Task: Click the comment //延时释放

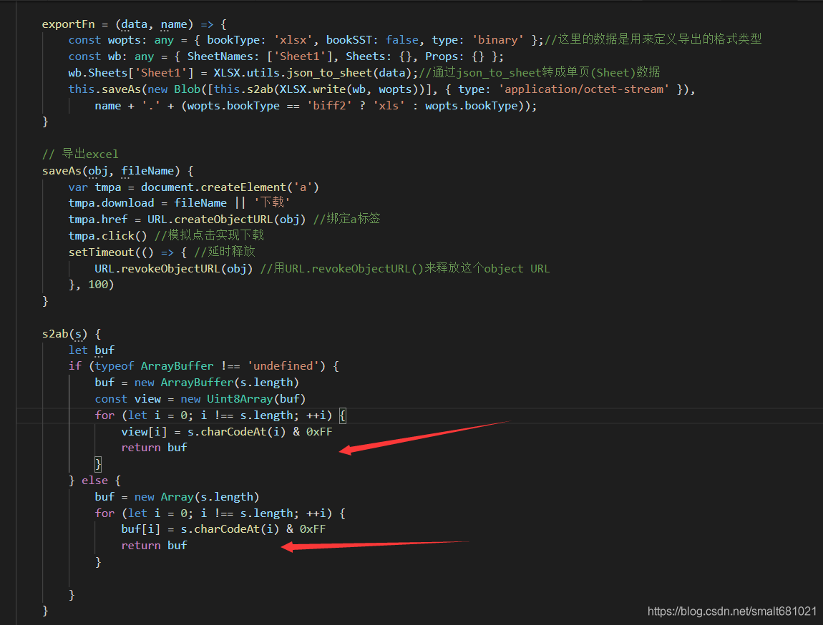Action: pos(225,252)
